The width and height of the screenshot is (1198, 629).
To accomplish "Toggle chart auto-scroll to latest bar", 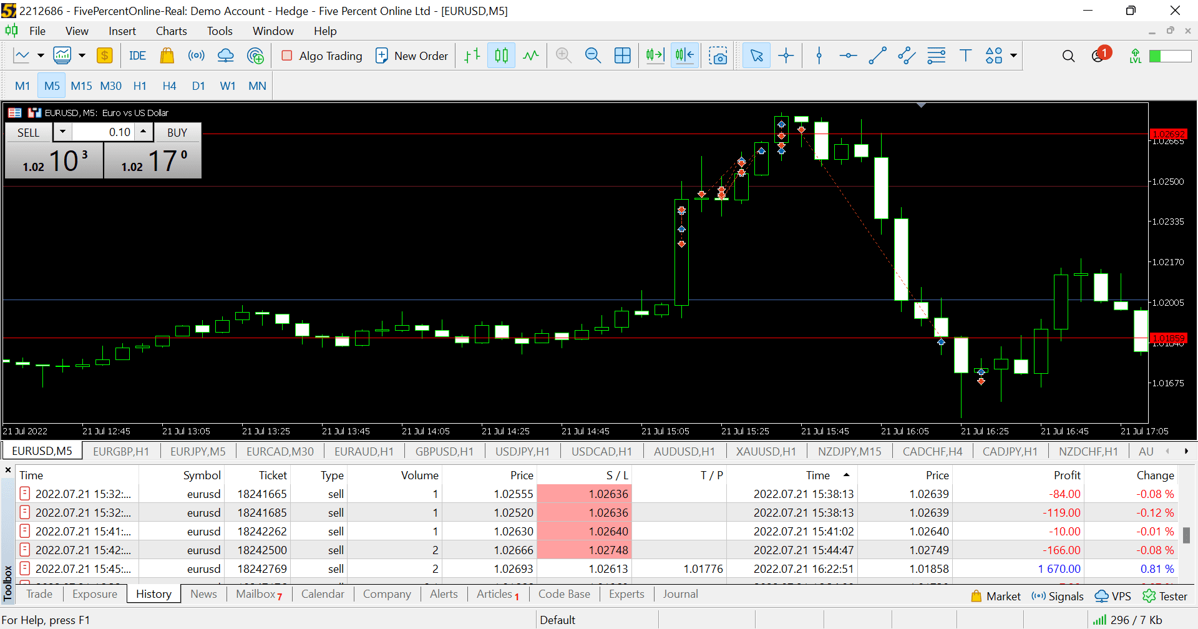I will pyautogui.click(x=655, y=56).
